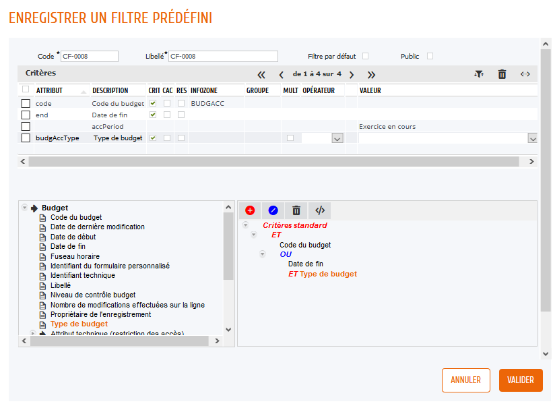The image size is (553, 410).
Task: Click the Annuler button
Action: coord(466,380)
